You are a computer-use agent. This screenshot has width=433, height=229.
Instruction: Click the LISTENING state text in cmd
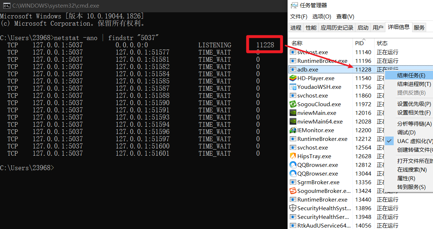coord(215,45)
